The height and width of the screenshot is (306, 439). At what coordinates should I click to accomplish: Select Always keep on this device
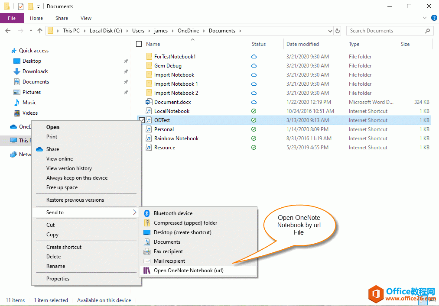(x=86, y=178)
